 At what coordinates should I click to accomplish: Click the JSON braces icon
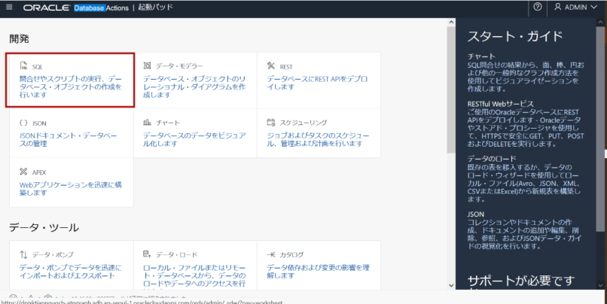(x=23, y=123)
